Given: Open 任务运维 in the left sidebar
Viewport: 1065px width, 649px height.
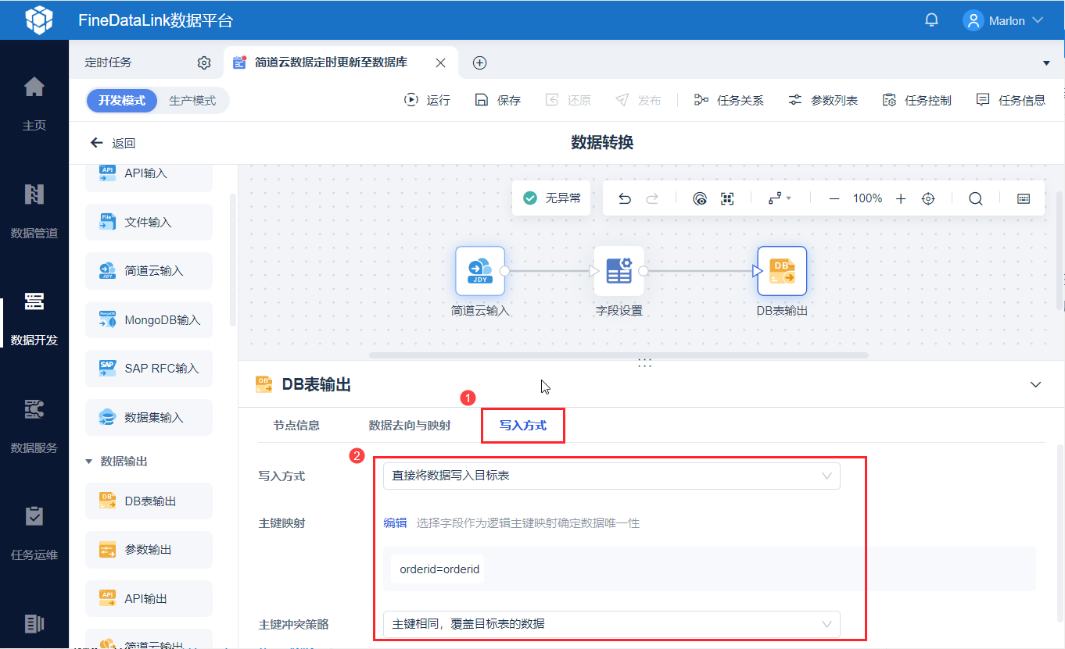Looking at the screenshot, I should click(x=34, y=533).
